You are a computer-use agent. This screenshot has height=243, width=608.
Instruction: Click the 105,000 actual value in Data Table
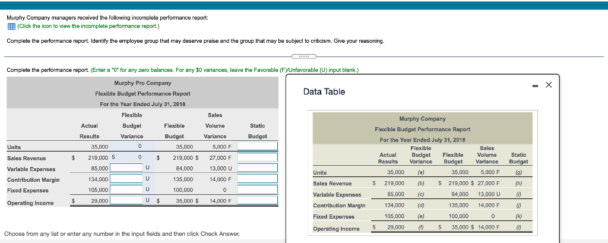click(394, 216)
